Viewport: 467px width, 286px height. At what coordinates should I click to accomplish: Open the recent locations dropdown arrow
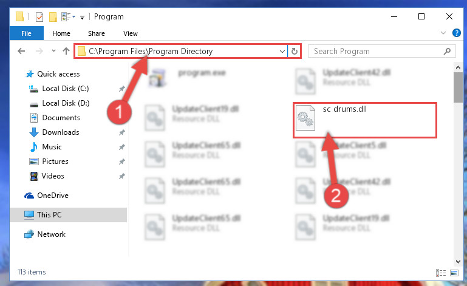[53, 51]
